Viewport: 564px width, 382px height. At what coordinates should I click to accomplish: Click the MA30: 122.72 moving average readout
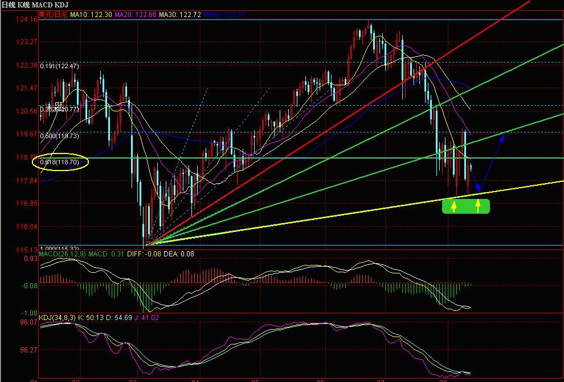tap(180, 15)
